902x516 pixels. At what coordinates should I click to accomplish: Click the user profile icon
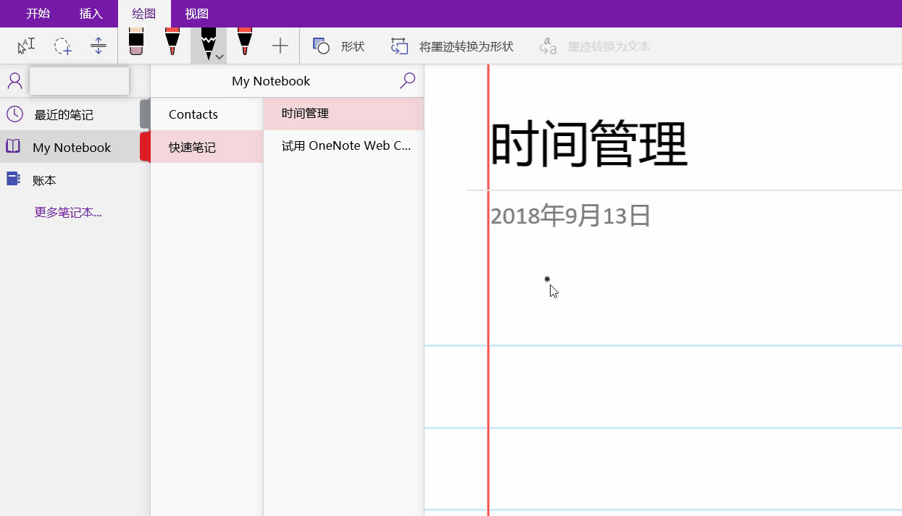14,80
